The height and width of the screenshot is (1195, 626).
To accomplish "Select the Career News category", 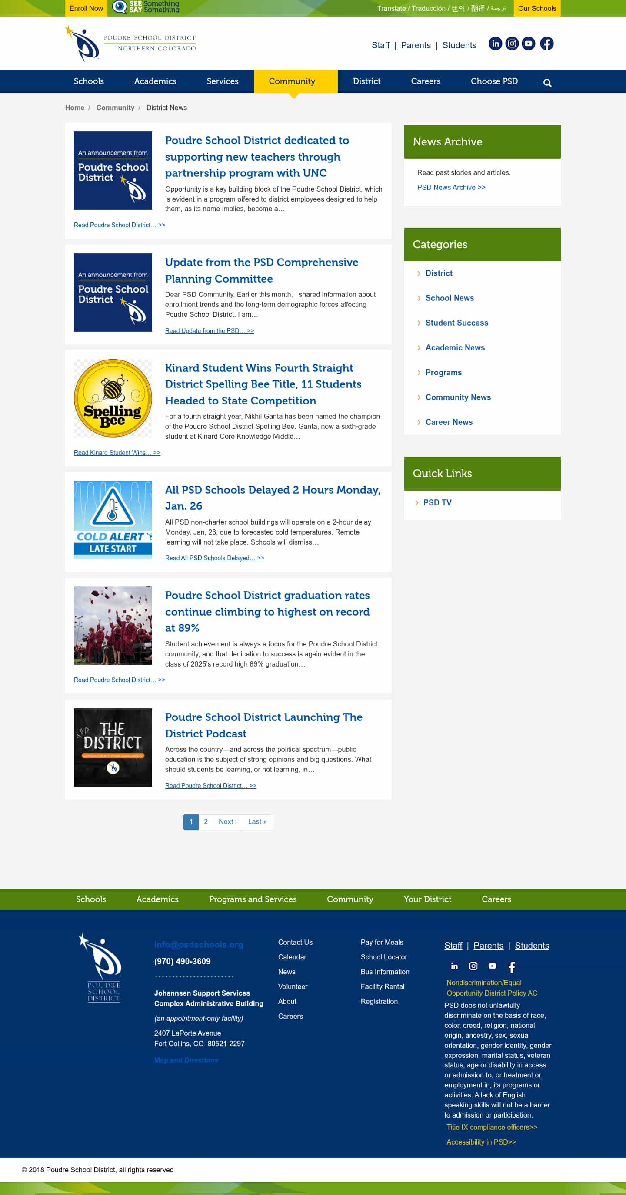I will coord(449,422).
